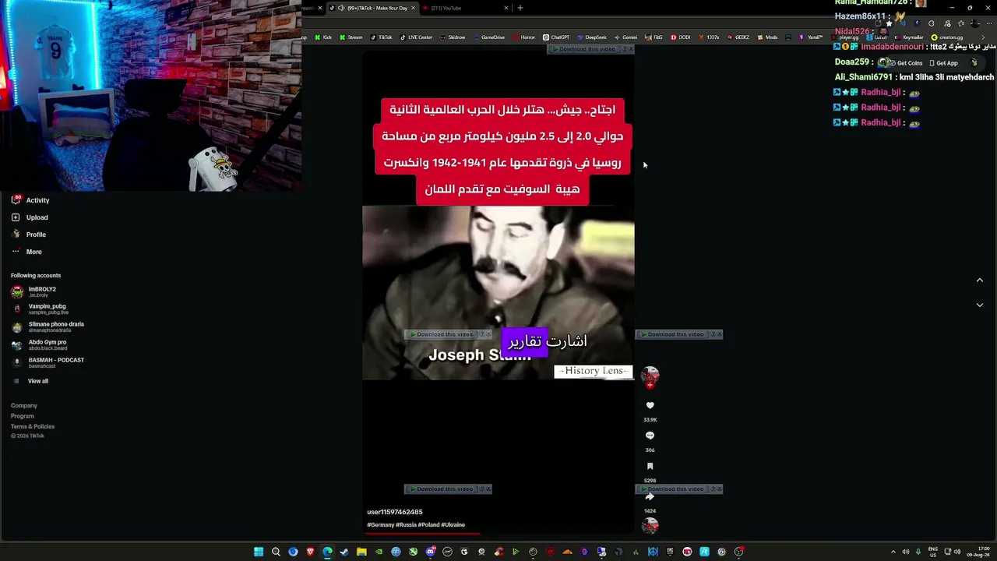This screenshot has height=561, width=997.
Task: Open a new browser tab
Action: 520,8
